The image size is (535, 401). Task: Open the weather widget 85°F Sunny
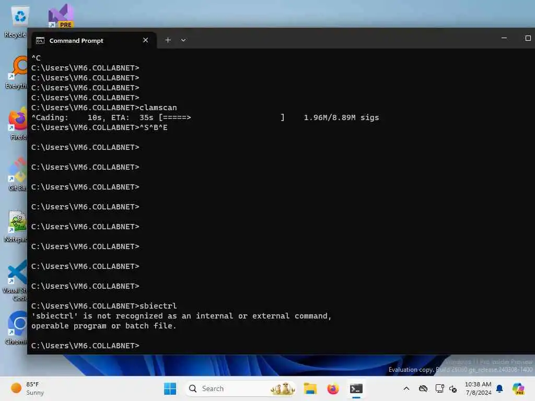coord(27,388)
